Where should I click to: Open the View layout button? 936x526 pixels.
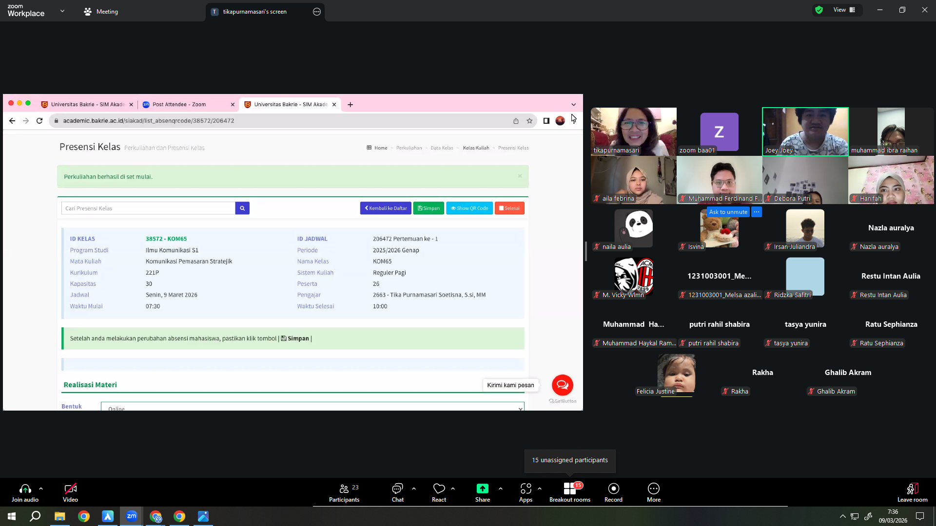[843, 10]
